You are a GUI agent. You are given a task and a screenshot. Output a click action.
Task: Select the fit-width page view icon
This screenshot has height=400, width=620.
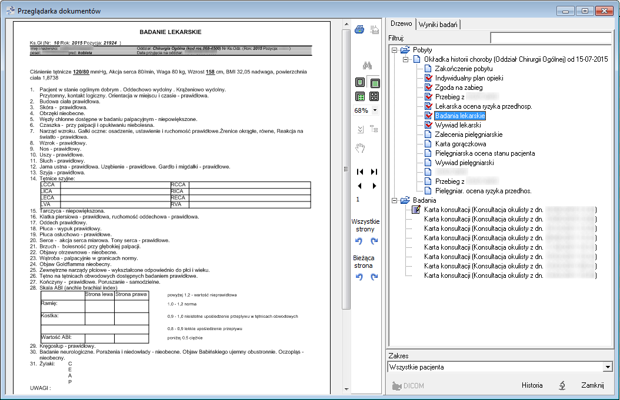pyautogui.click(x=375, y=83)
